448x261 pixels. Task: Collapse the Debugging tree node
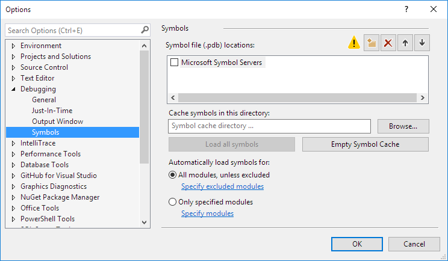pos(14,89)
